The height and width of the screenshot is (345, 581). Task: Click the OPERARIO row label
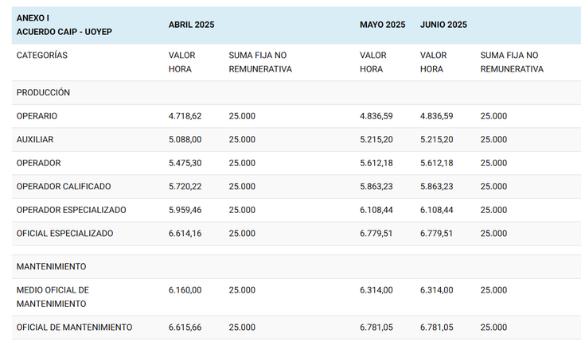point(37,116)
